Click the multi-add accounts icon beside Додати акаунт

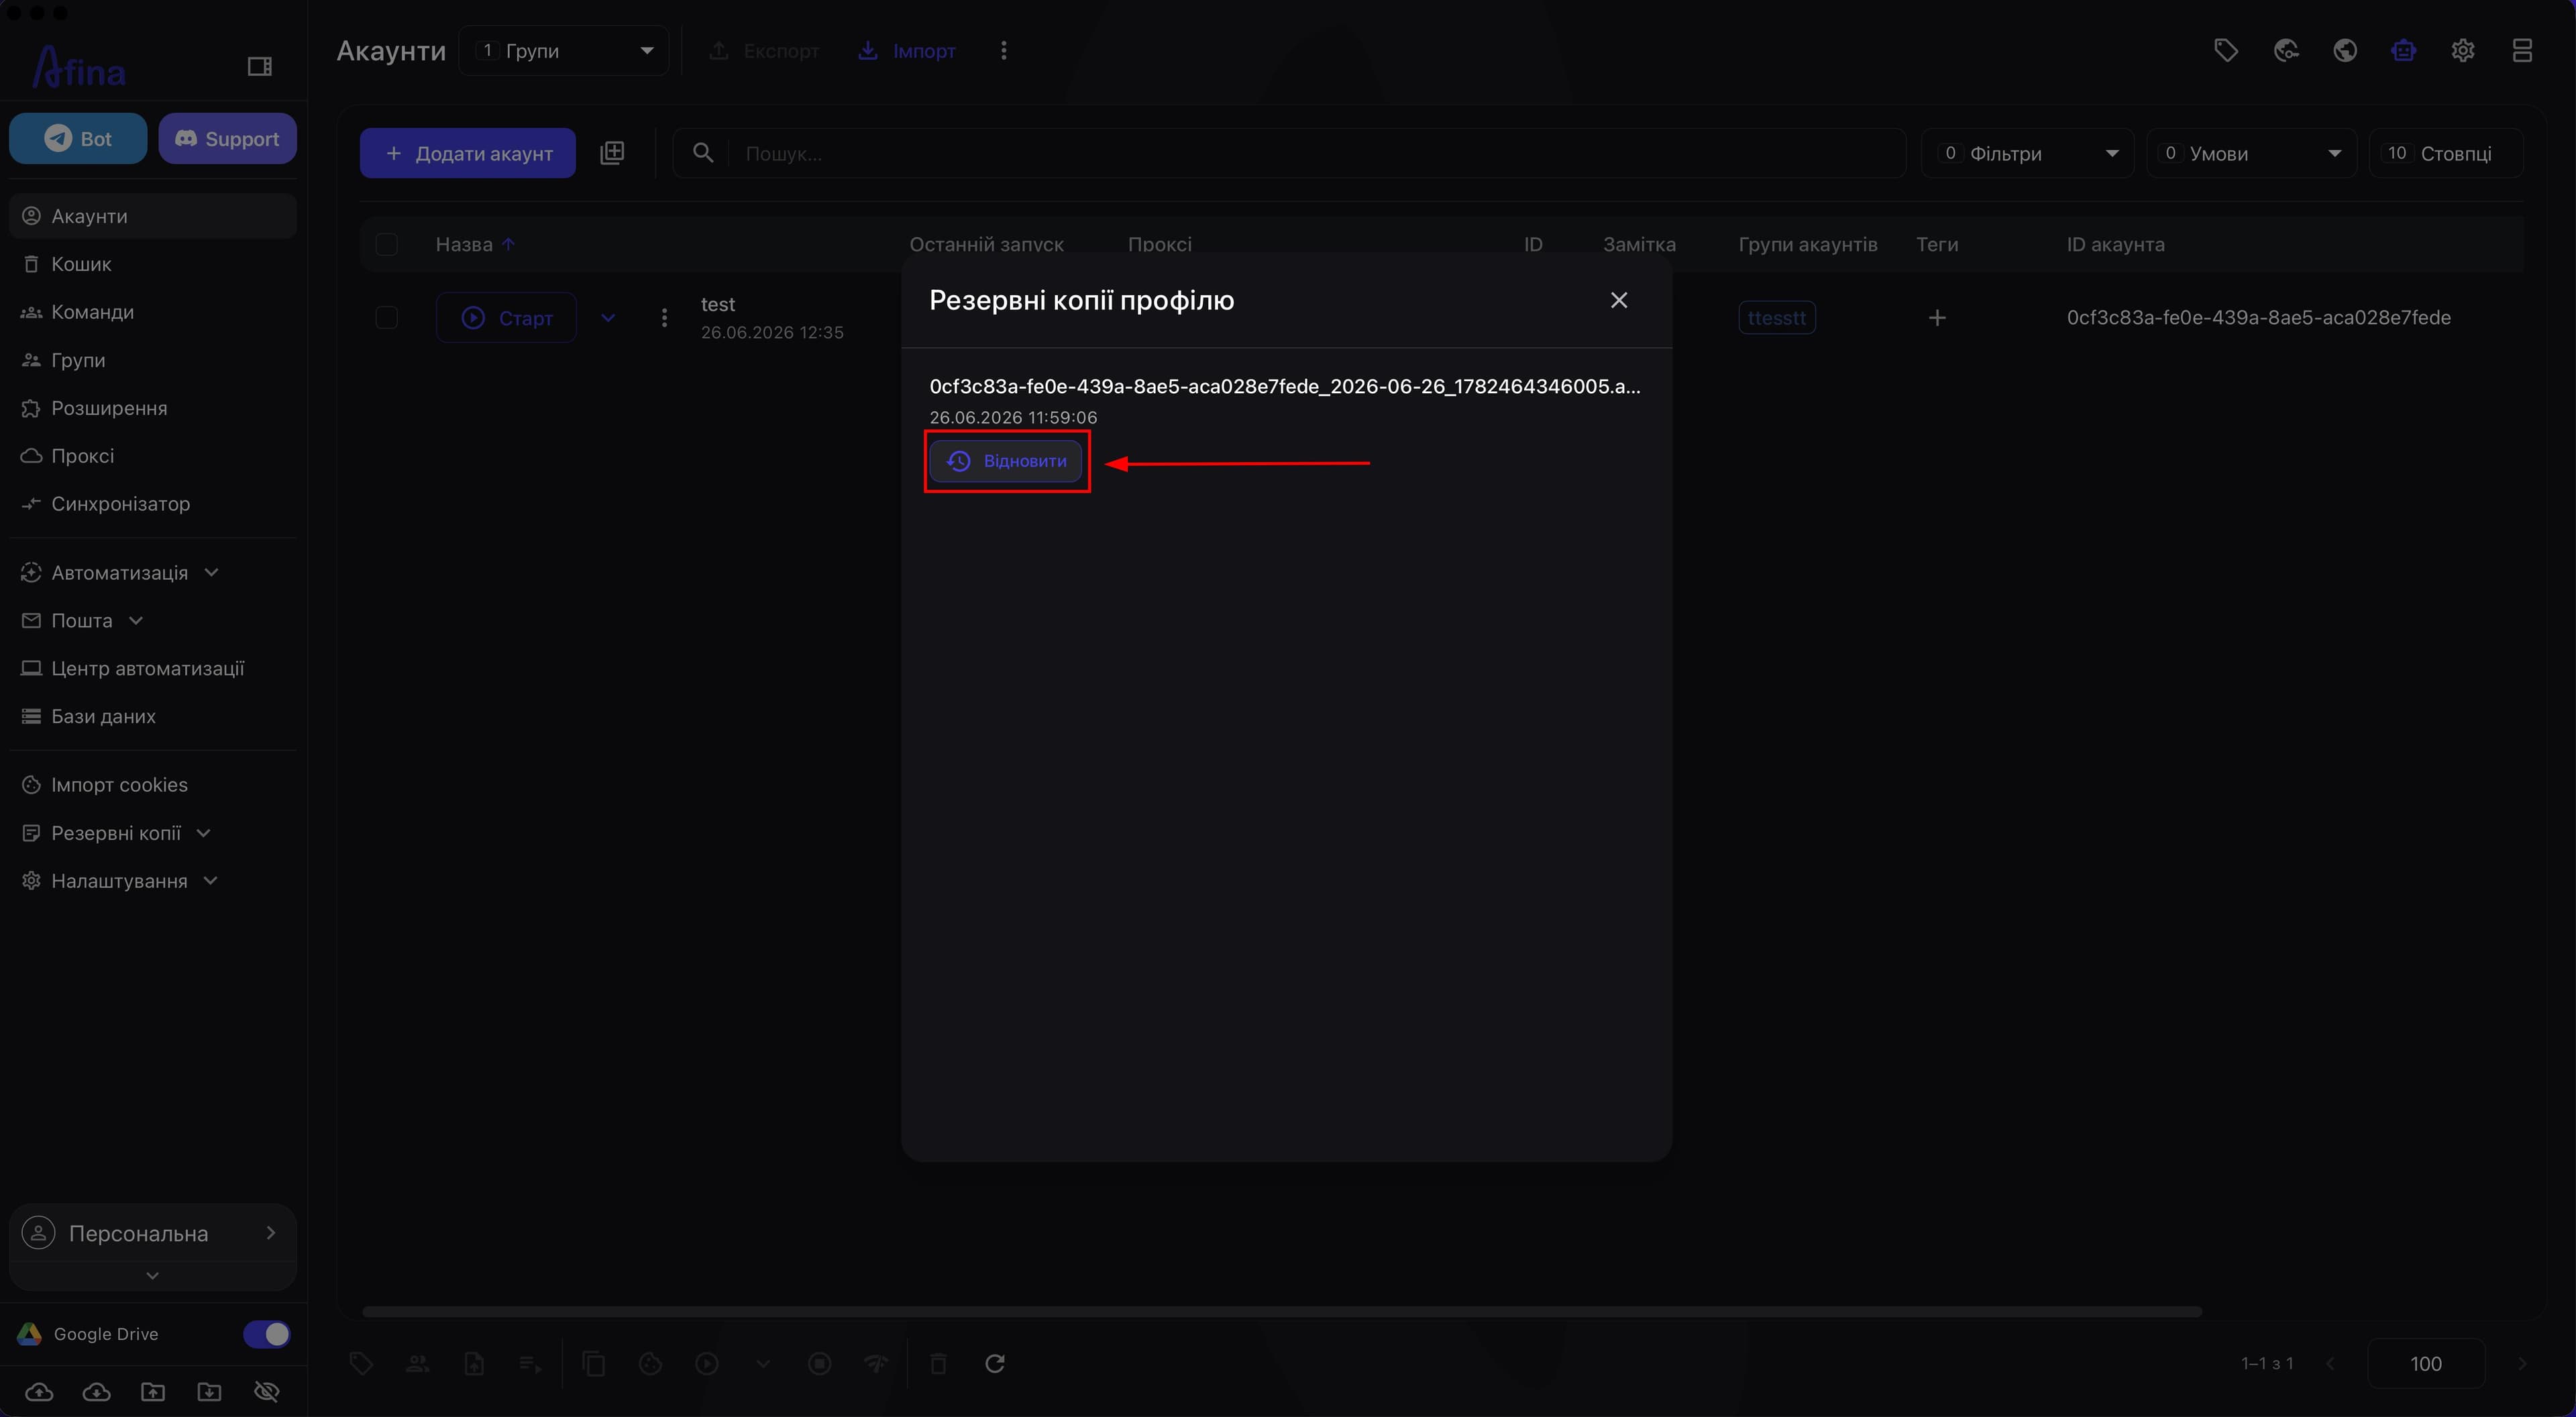pyautogui.click(x=612, y=152)
